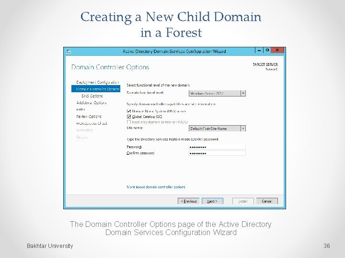Select Domain Controller Options step

coord(96,89)
